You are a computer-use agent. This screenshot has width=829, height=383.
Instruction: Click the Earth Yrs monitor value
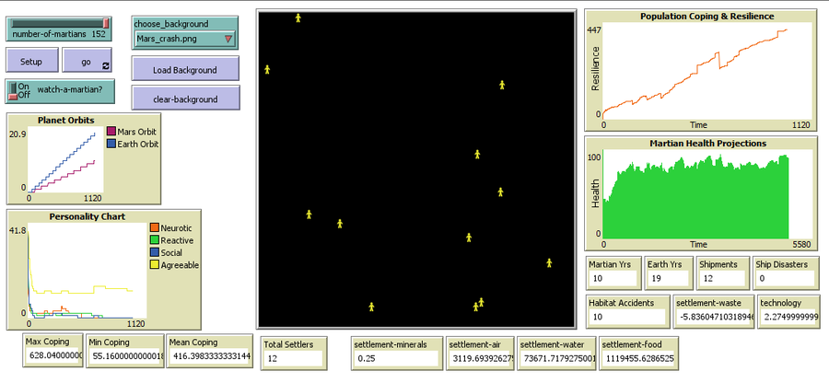point(669,277)
